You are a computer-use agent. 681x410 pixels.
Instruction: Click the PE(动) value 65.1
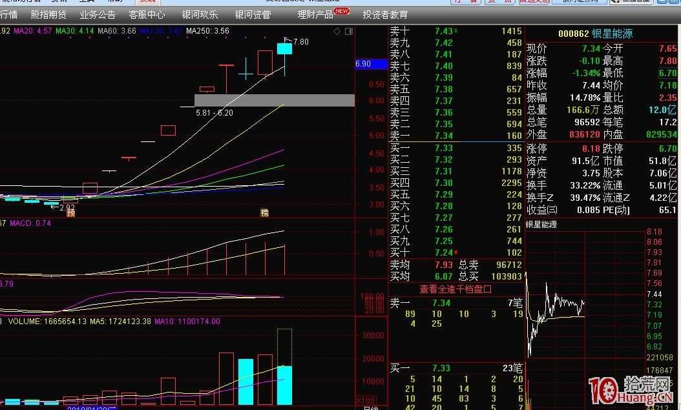click(x=668, y=210)
